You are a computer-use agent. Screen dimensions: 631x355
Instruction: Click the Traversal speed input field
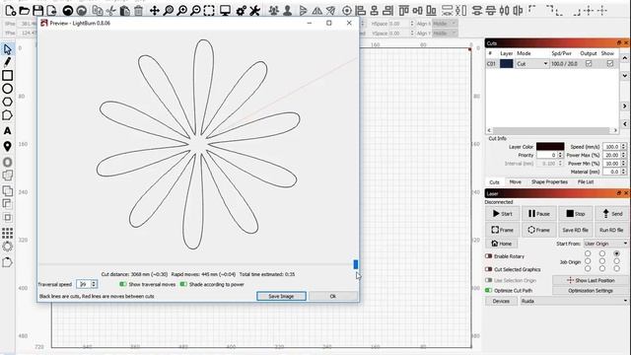pos(83,284)
